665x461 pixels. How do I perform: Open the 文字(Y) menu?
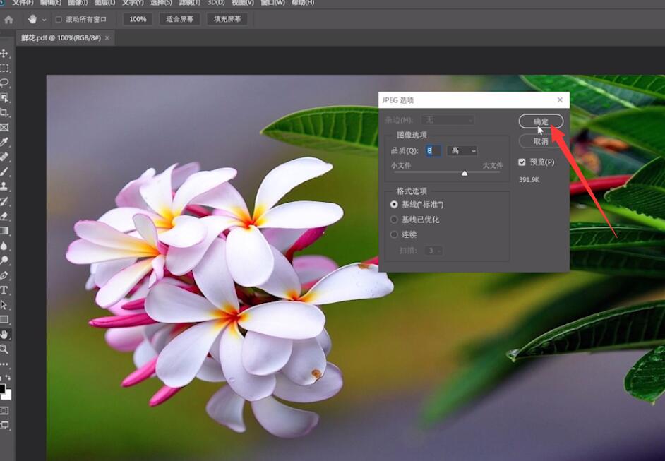coord(133,3)
